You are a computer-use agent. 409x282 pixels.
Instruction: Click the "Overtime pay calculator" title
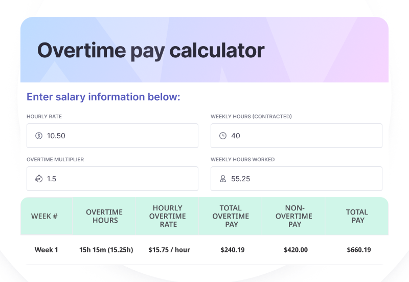151,51
